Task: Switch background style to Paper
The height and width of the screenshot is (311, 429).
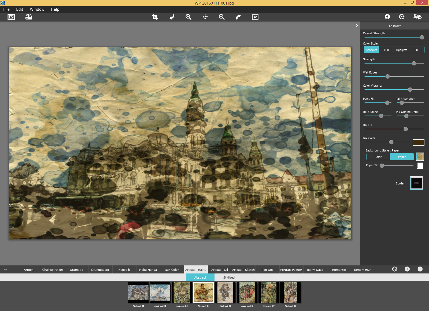Action: click(x=402, y=157)
